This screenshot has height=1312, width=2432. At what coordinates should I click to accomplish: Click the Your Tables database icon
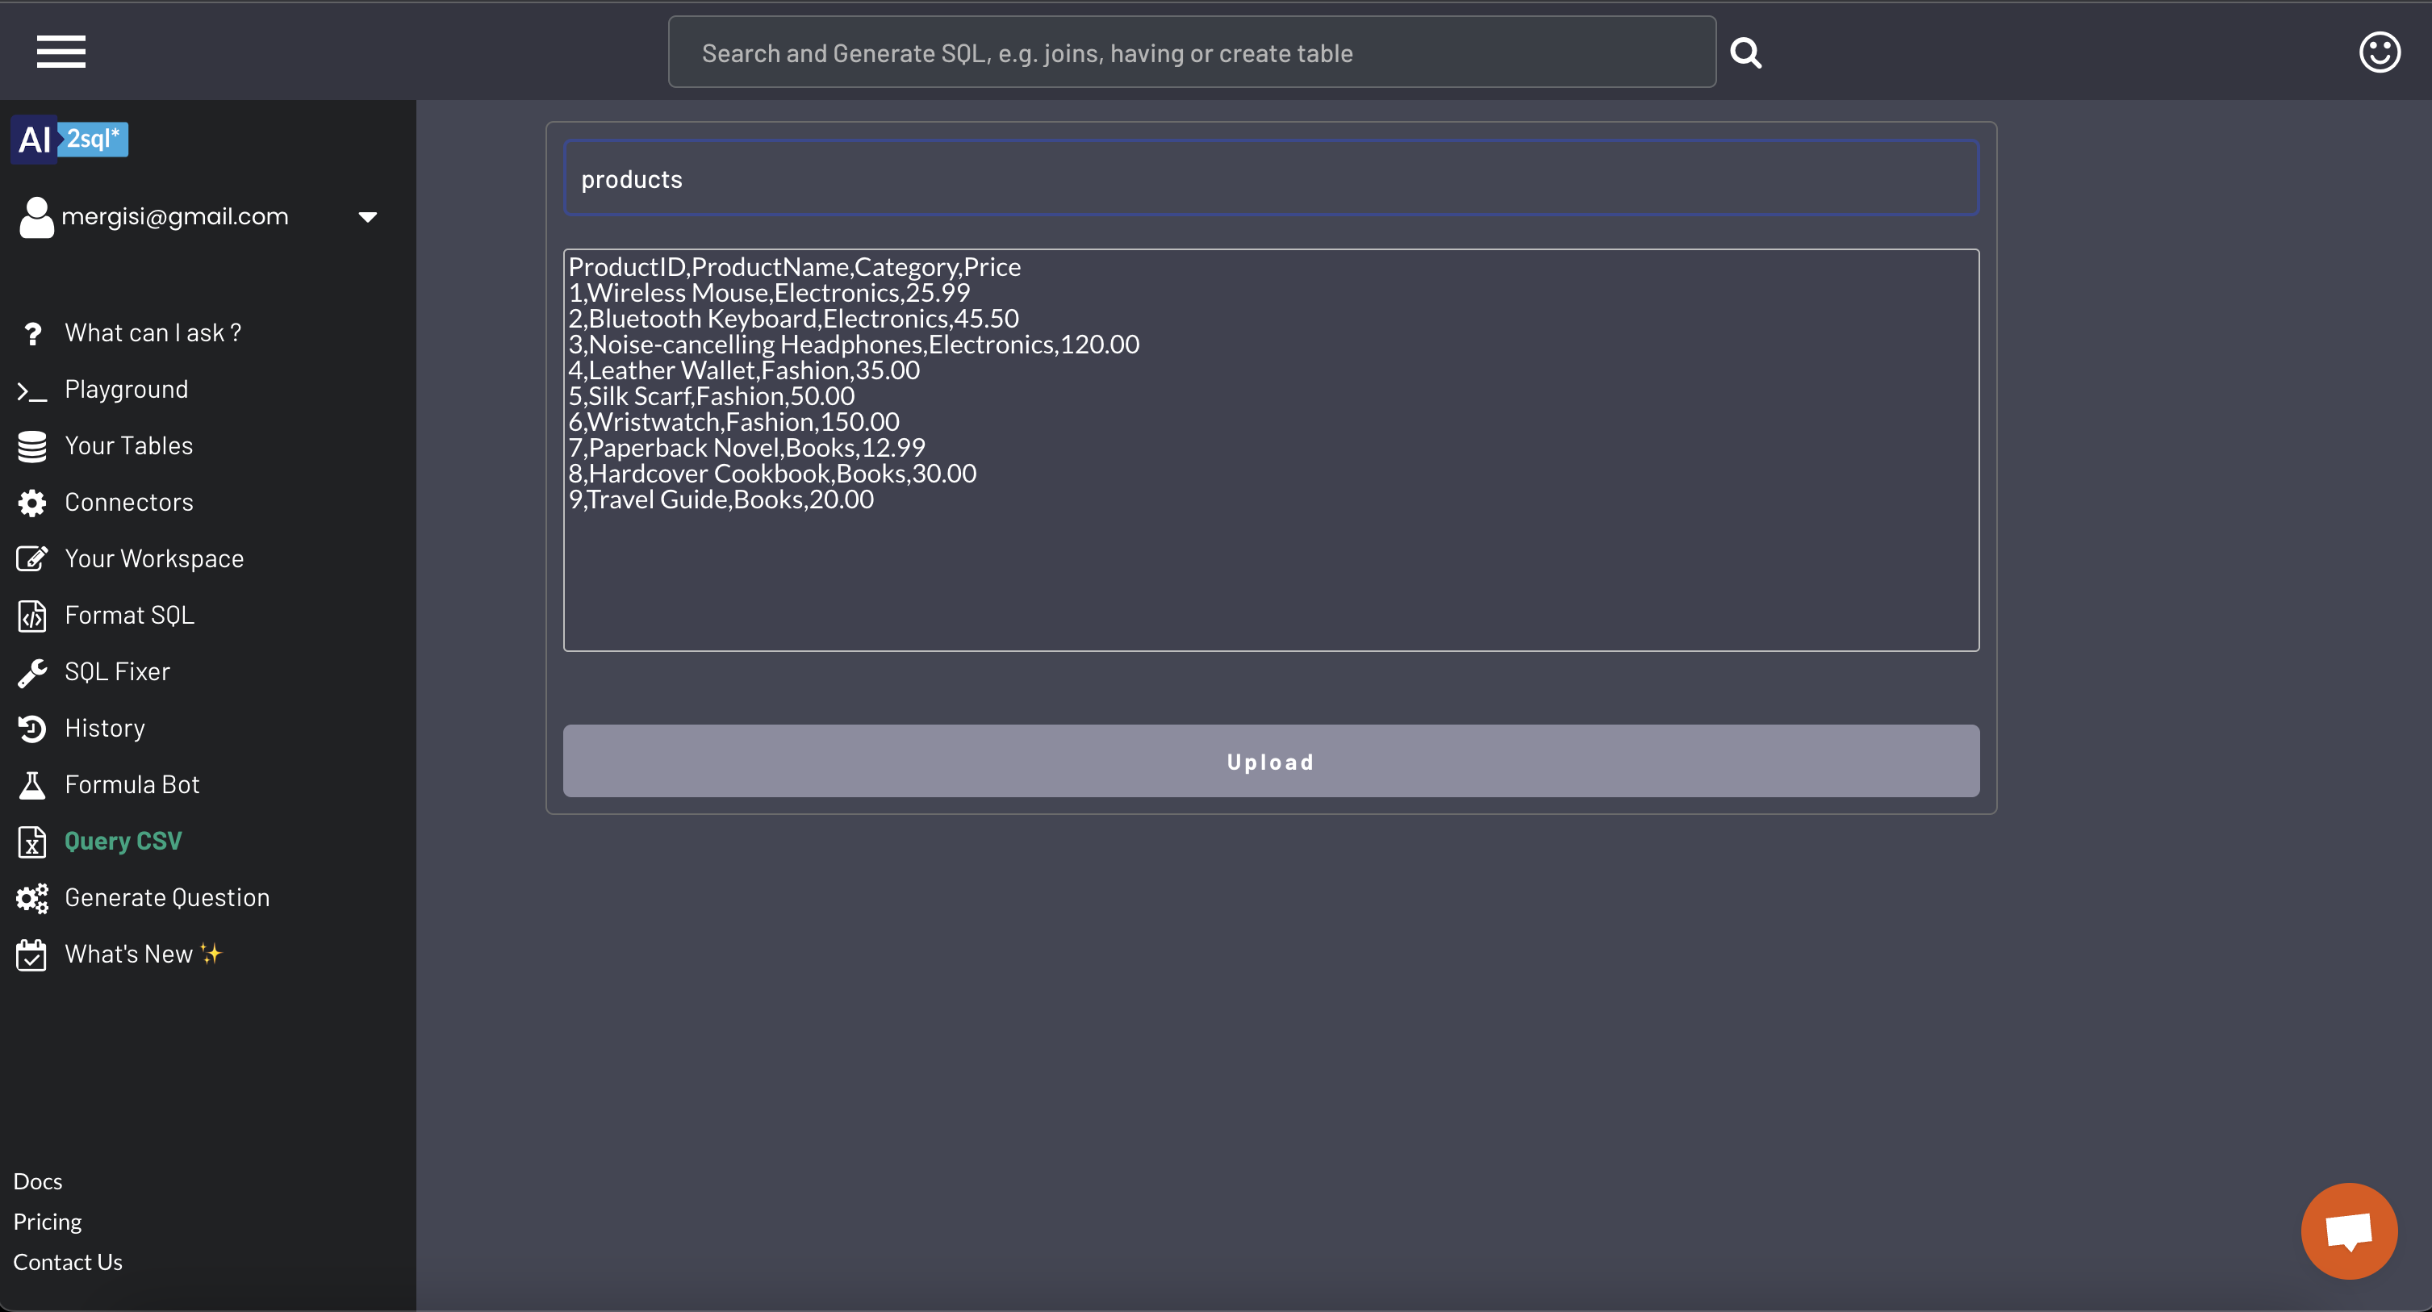[32, 446]
